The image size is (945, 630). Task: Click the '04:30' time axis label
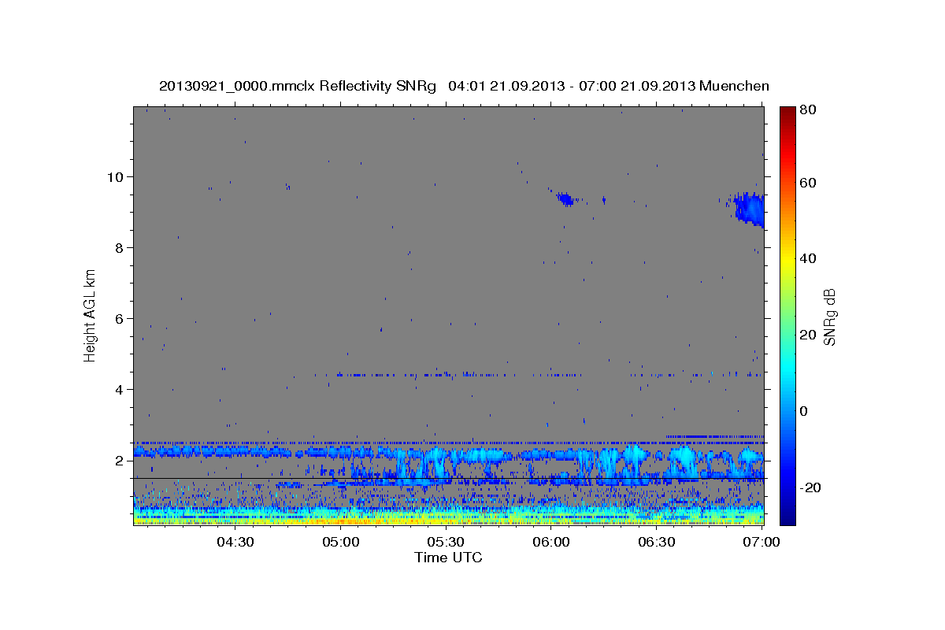click(x=235, y=542)
